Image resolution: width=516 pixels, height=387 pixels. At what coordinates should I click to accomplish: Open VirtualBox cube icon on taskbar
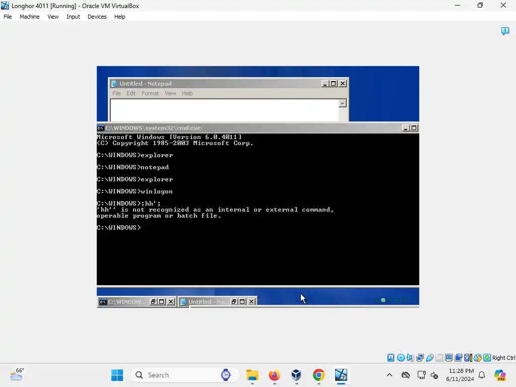(x=296, y=375)
